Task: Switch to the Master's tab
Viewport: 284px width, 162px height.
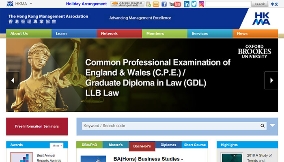Action: click(116, 145)
